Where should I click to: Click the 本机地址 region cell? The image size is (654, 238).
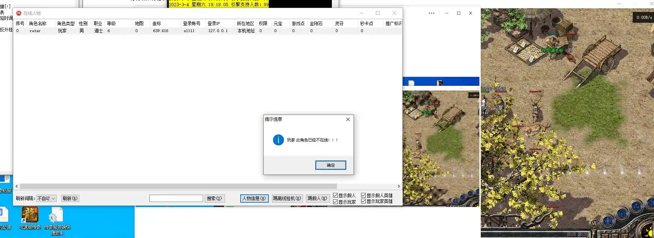246,31
